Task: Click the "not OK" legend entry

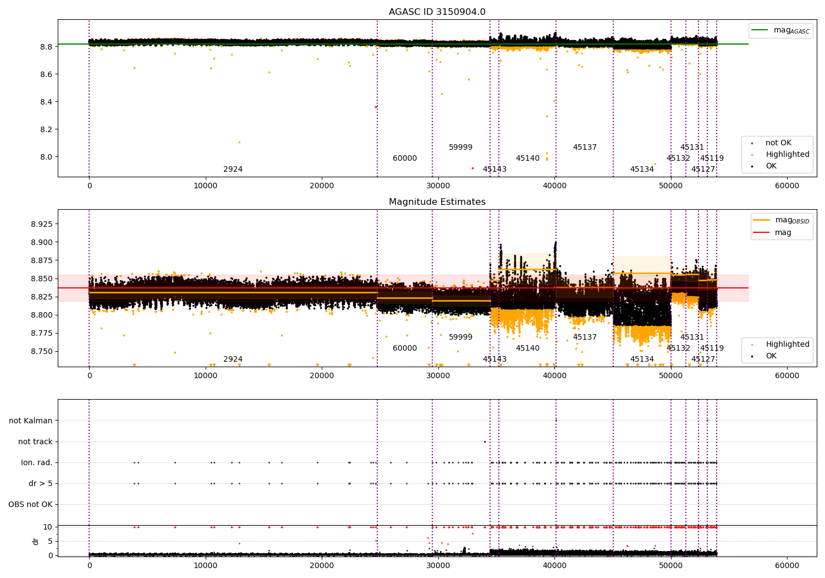Action: tap(778, 143)
